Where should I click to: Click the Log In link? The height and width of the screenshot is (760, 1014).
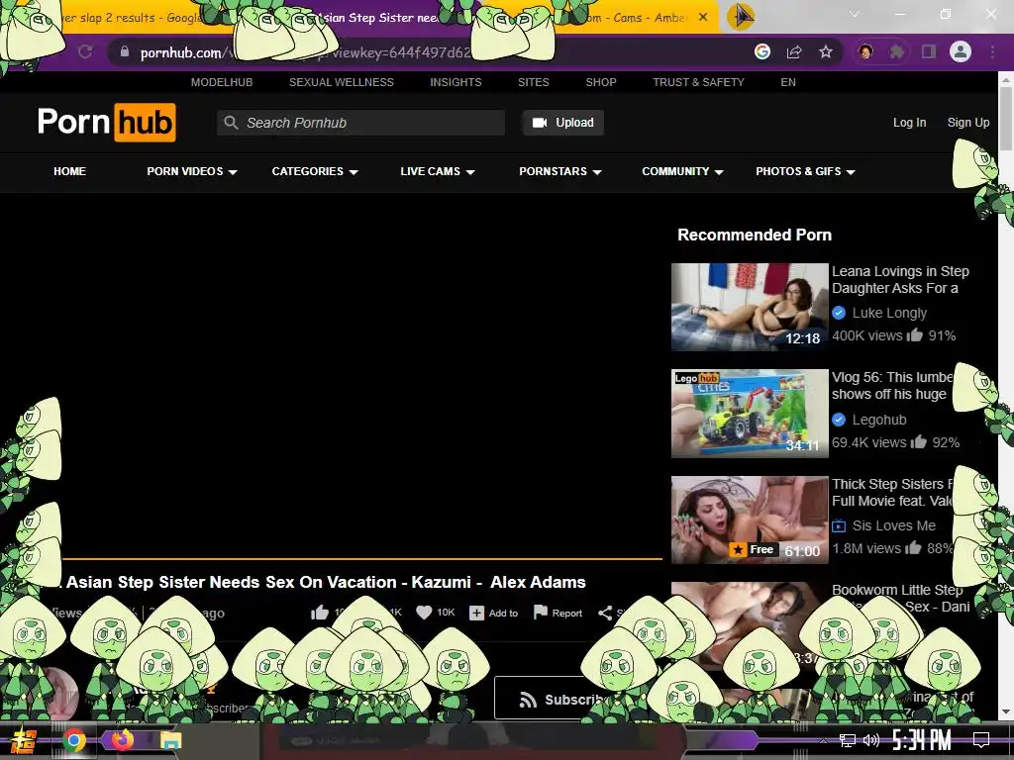point(909,122)
